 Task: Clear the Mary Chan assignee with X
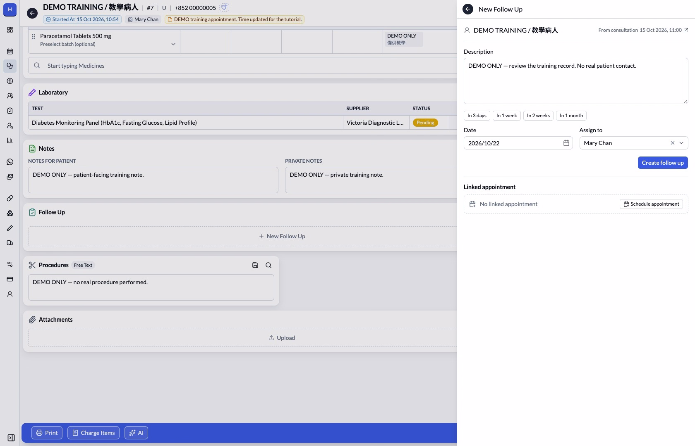[x=672, y=143]
